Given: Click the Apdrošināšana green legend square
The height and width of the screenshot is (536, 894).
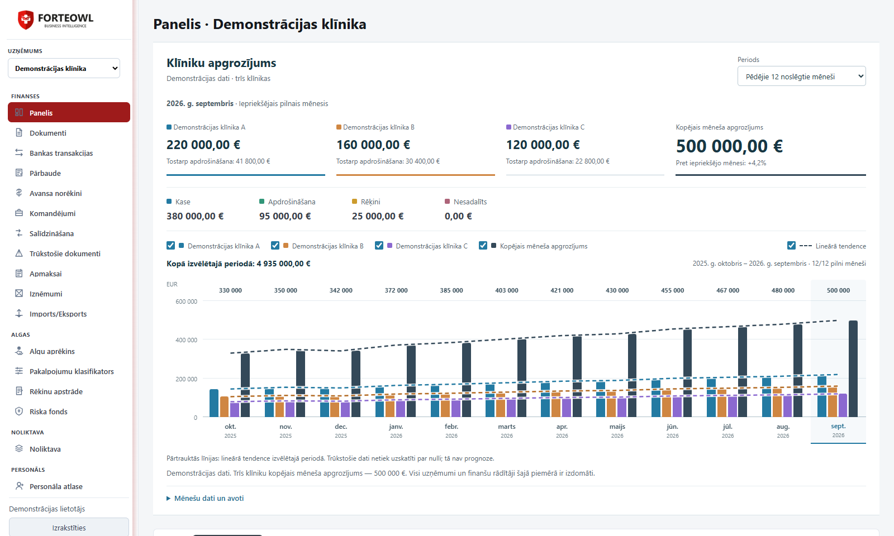Looking at the screenshot, I should (262, 202).
